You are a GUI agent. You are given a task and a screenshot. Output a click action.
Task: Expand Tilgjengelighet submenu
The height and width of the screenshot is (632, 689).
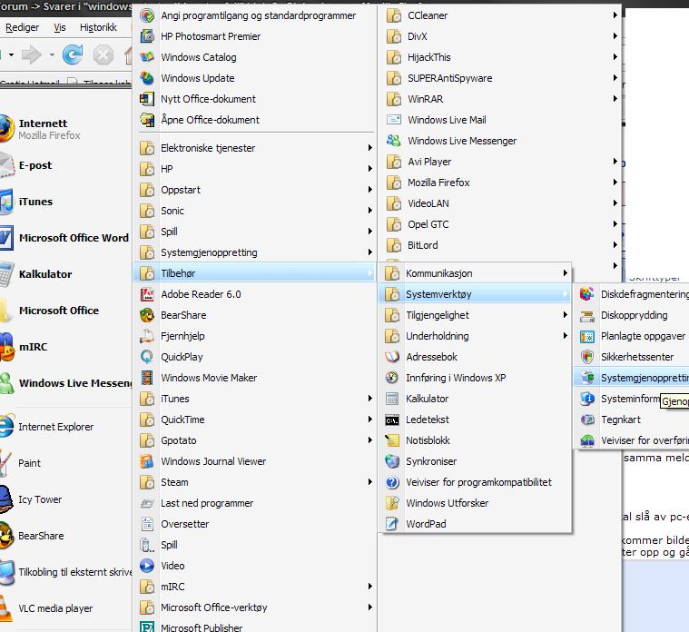[477, 315]
